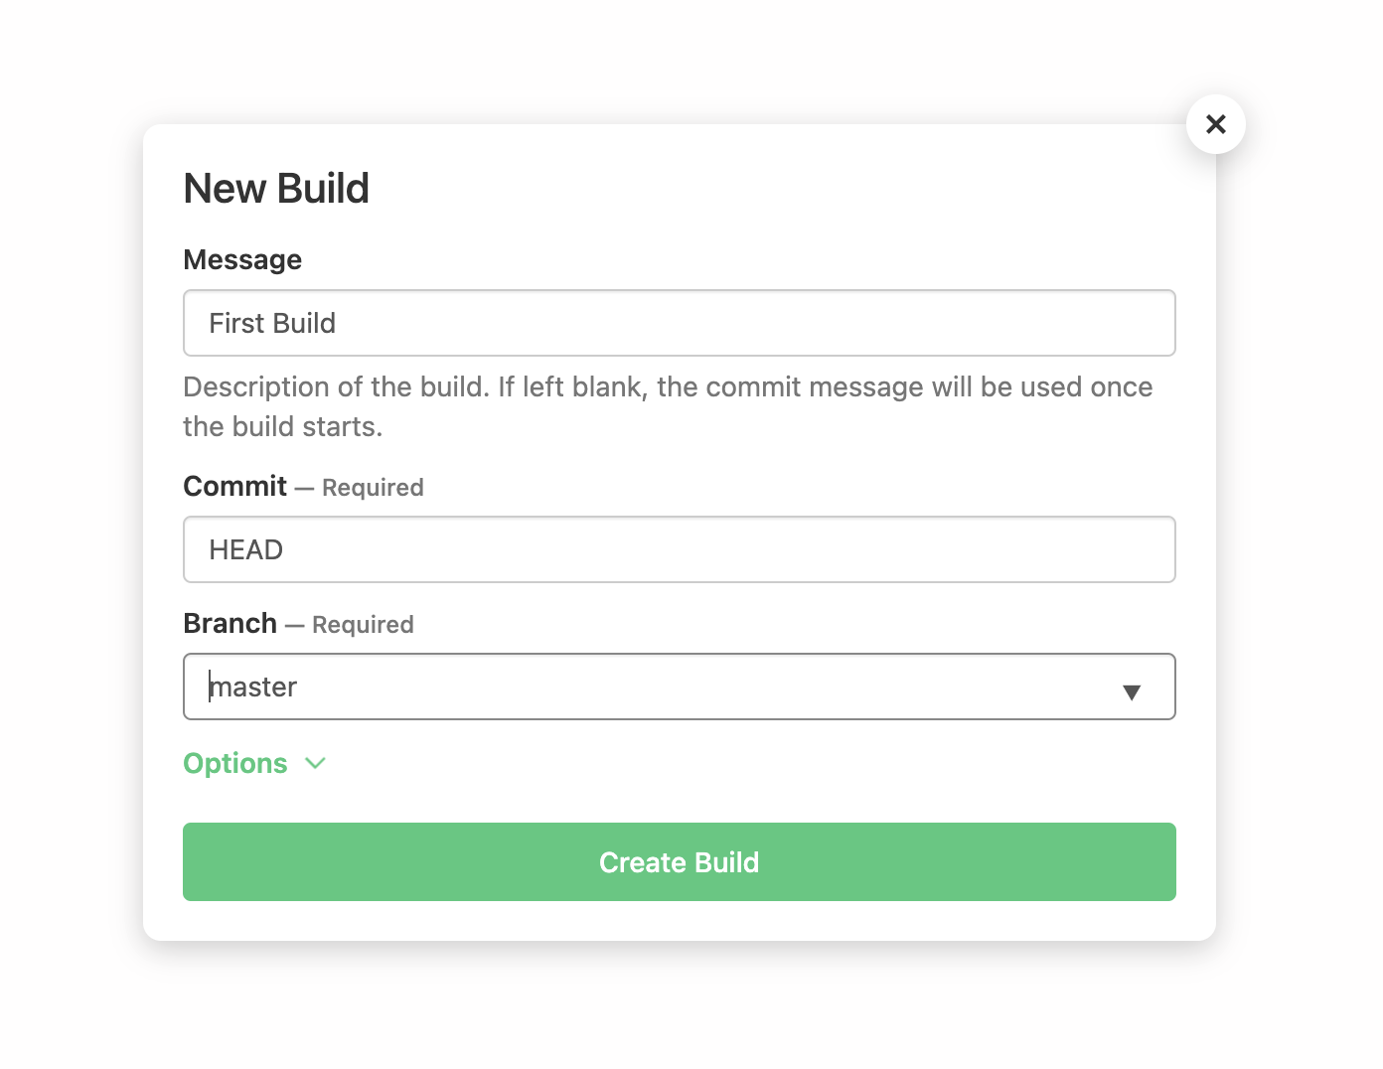
Task: Select the circular close icon top right
Action: 1216,124
